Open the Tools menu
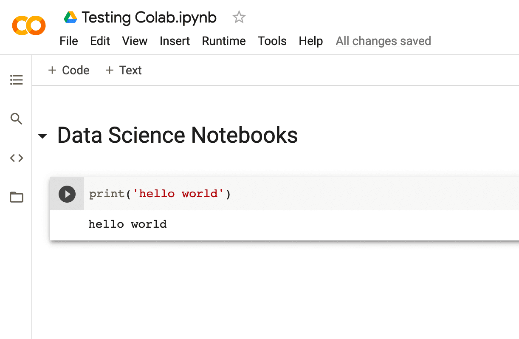Viewport: 519px width, 339px height. tap(272, 41)
